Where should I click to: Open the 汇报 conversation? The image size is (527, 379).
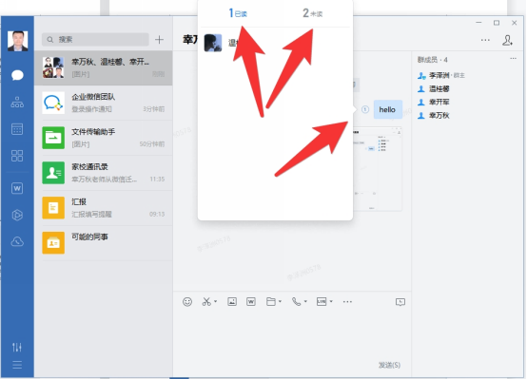click(104, 208)
